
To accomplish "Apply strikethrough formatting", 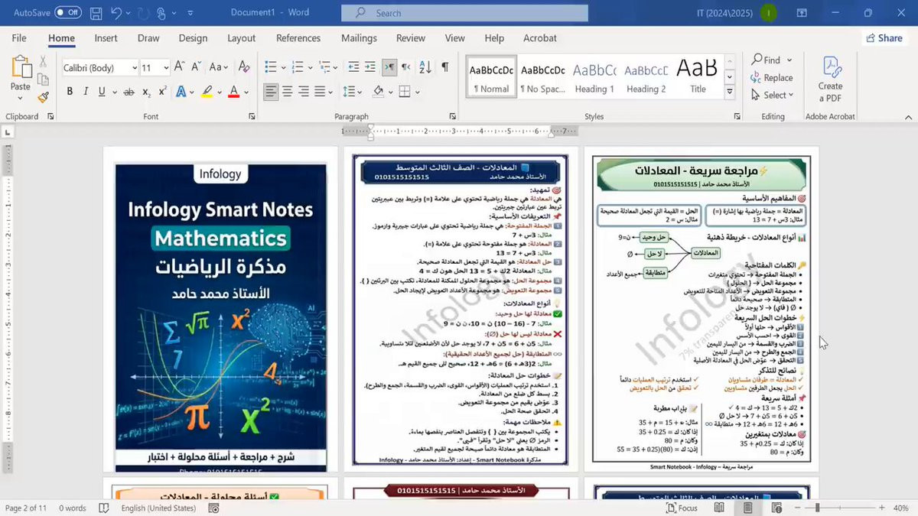I will coord(128,92).
